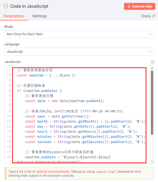158x182 pixels.
Task: Click the const hours code line
Action: 81,132
